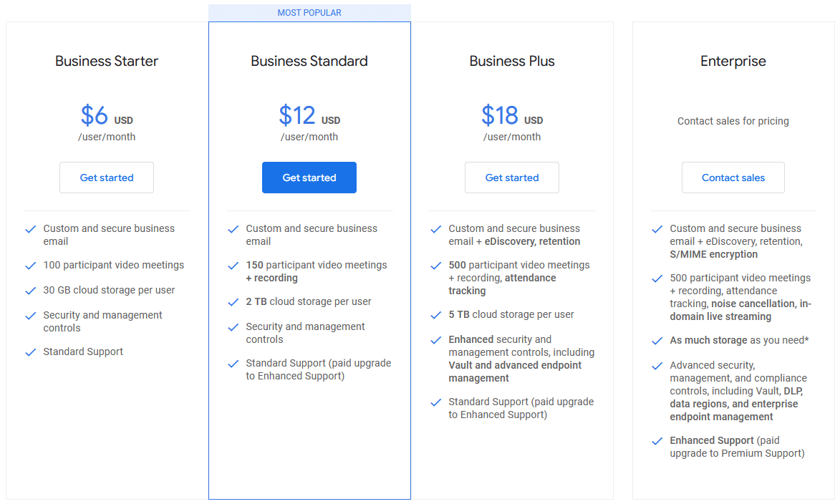Click the Business Standard plan heading
Image resolution: width=840 pixels, height=504 pixels.
309,62
